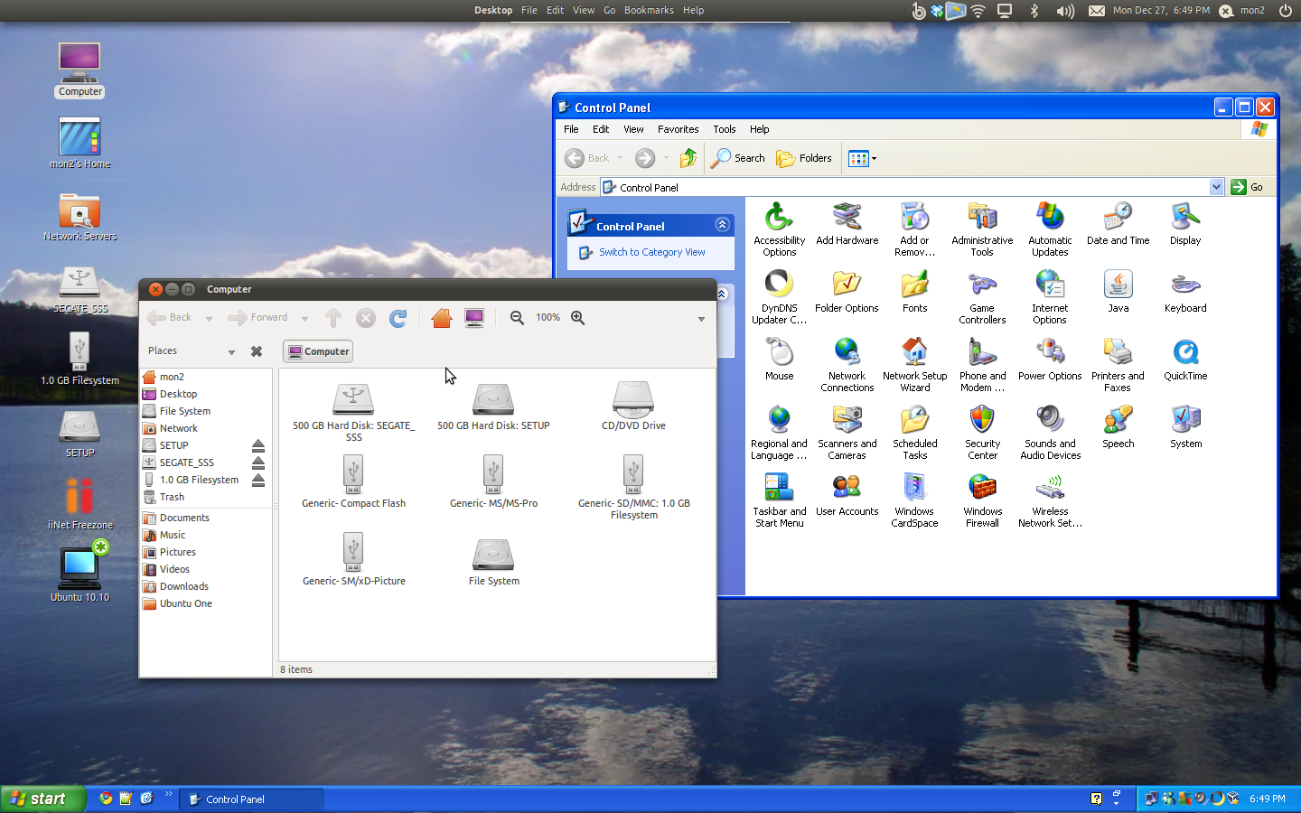
Task: Open view mode dropdown arrow in Computer toolbar
Action: (701, 319)
